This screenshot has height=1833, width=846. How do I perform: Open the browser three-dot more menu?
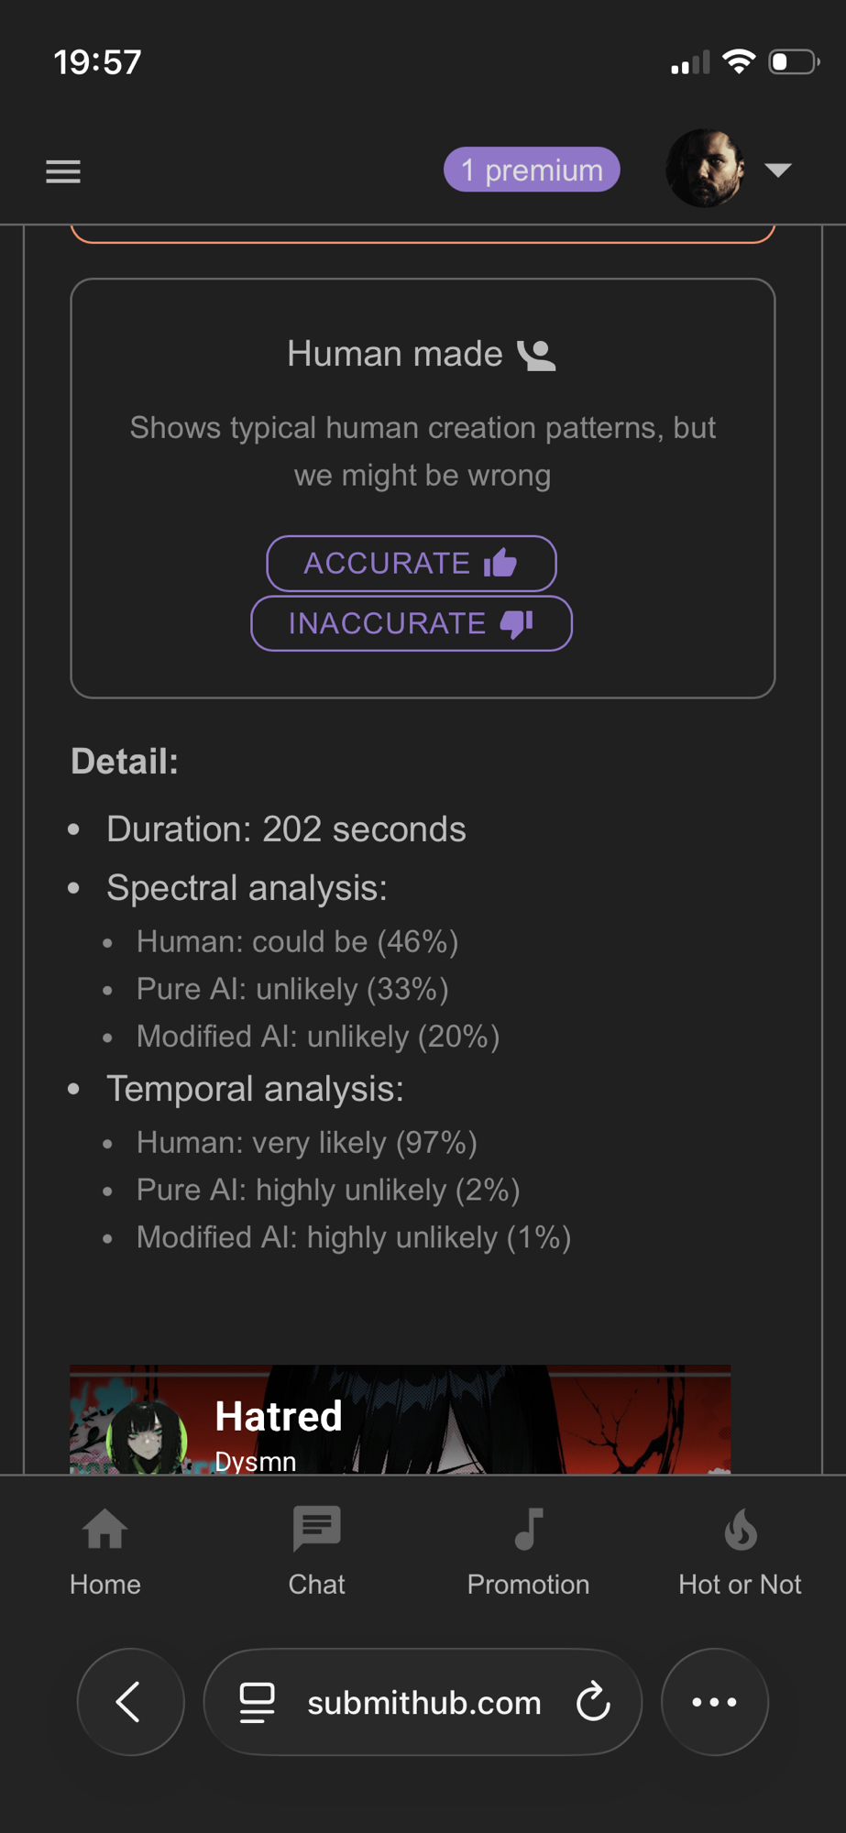714,1702
